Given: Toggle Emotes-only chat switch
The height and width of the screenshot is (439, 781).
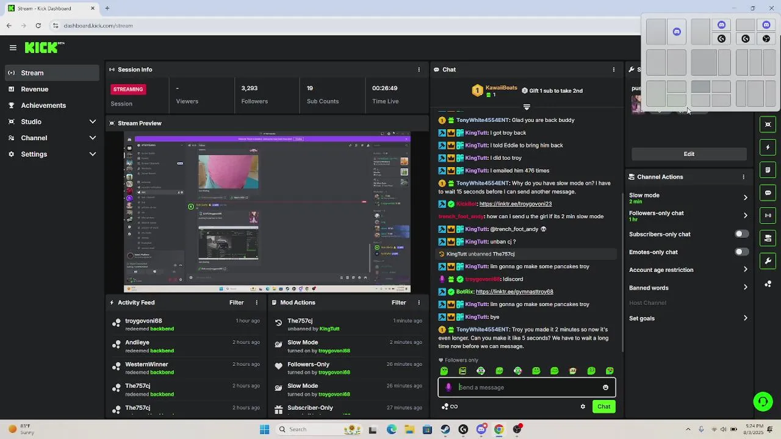Looking at the screenshot, I should (x=741, y=252).
